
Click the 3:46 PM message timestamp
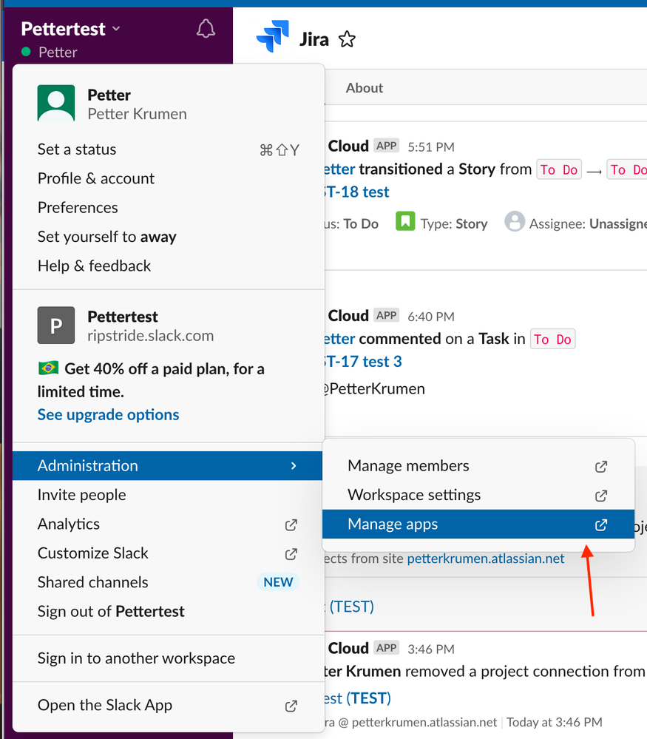tap(430, 649)
